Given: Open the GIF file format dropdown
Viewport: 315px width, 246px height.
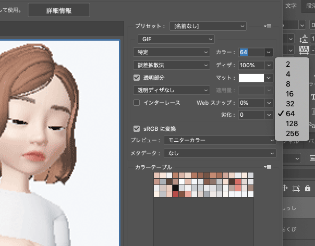Looking at the screenshot, I should coord(176,39).
